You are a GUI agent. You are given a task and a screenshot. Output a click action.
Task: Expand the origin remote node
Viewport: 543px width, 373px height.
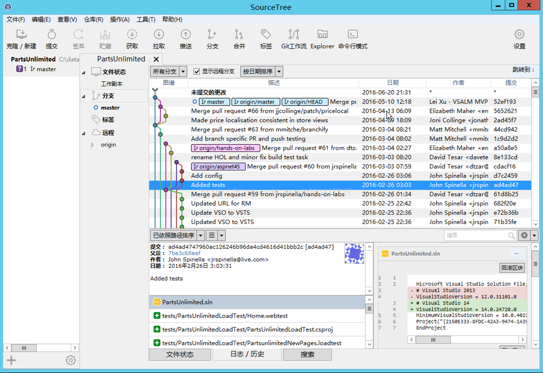tap(92, 145)
